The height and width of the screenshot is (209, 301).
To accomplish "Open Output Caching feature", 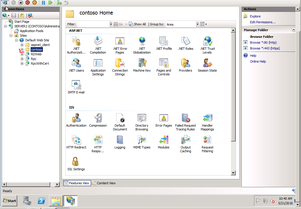I will (x=185, y=144).
